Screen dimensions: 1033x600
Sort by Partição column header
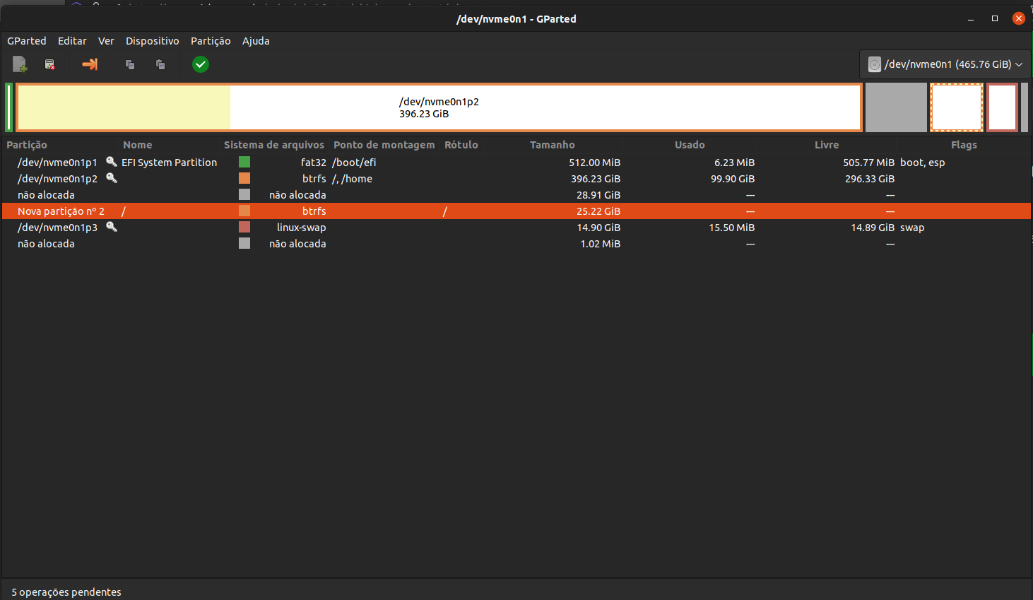point(27,145)
